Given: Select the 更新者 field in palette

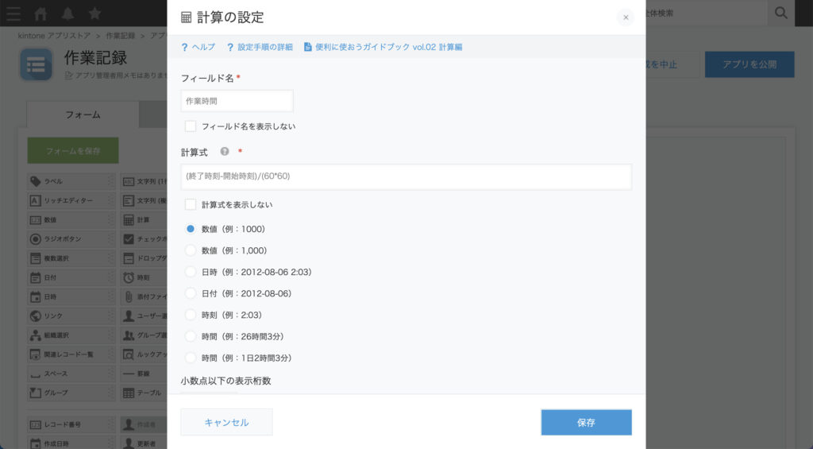Looking at the screenshot, I should click(x=144, y=443).
